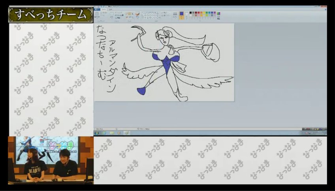This screenshot has height=191, width=335.
Task: Expand the line Size dropdown
Action: (175, 15)
